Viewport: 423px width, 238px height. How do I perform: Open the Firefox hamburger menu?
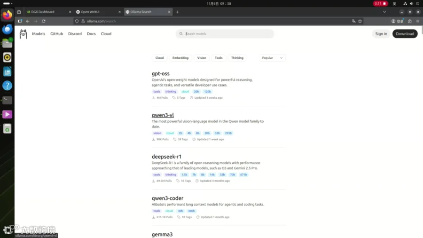(418, 21)
